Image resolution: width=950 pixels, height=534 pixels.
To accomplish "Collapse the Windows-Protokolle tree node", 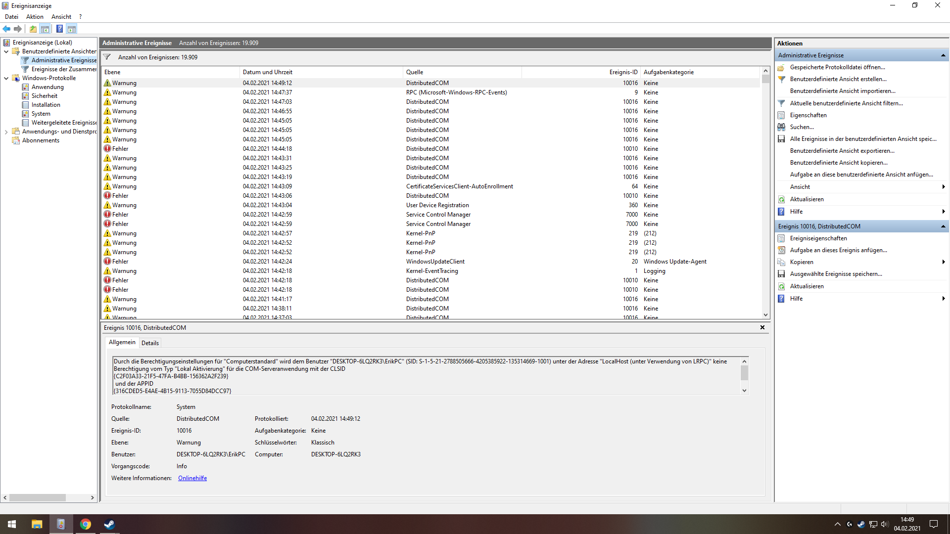I will tap(6, 78).
